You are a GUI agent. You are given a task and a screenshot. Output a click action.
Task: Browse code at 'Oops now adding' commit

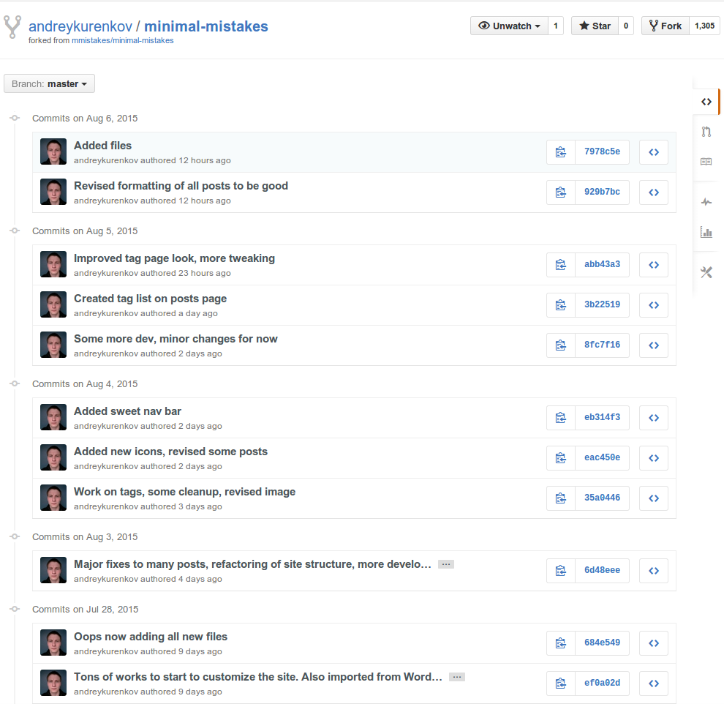pos(653,643)
